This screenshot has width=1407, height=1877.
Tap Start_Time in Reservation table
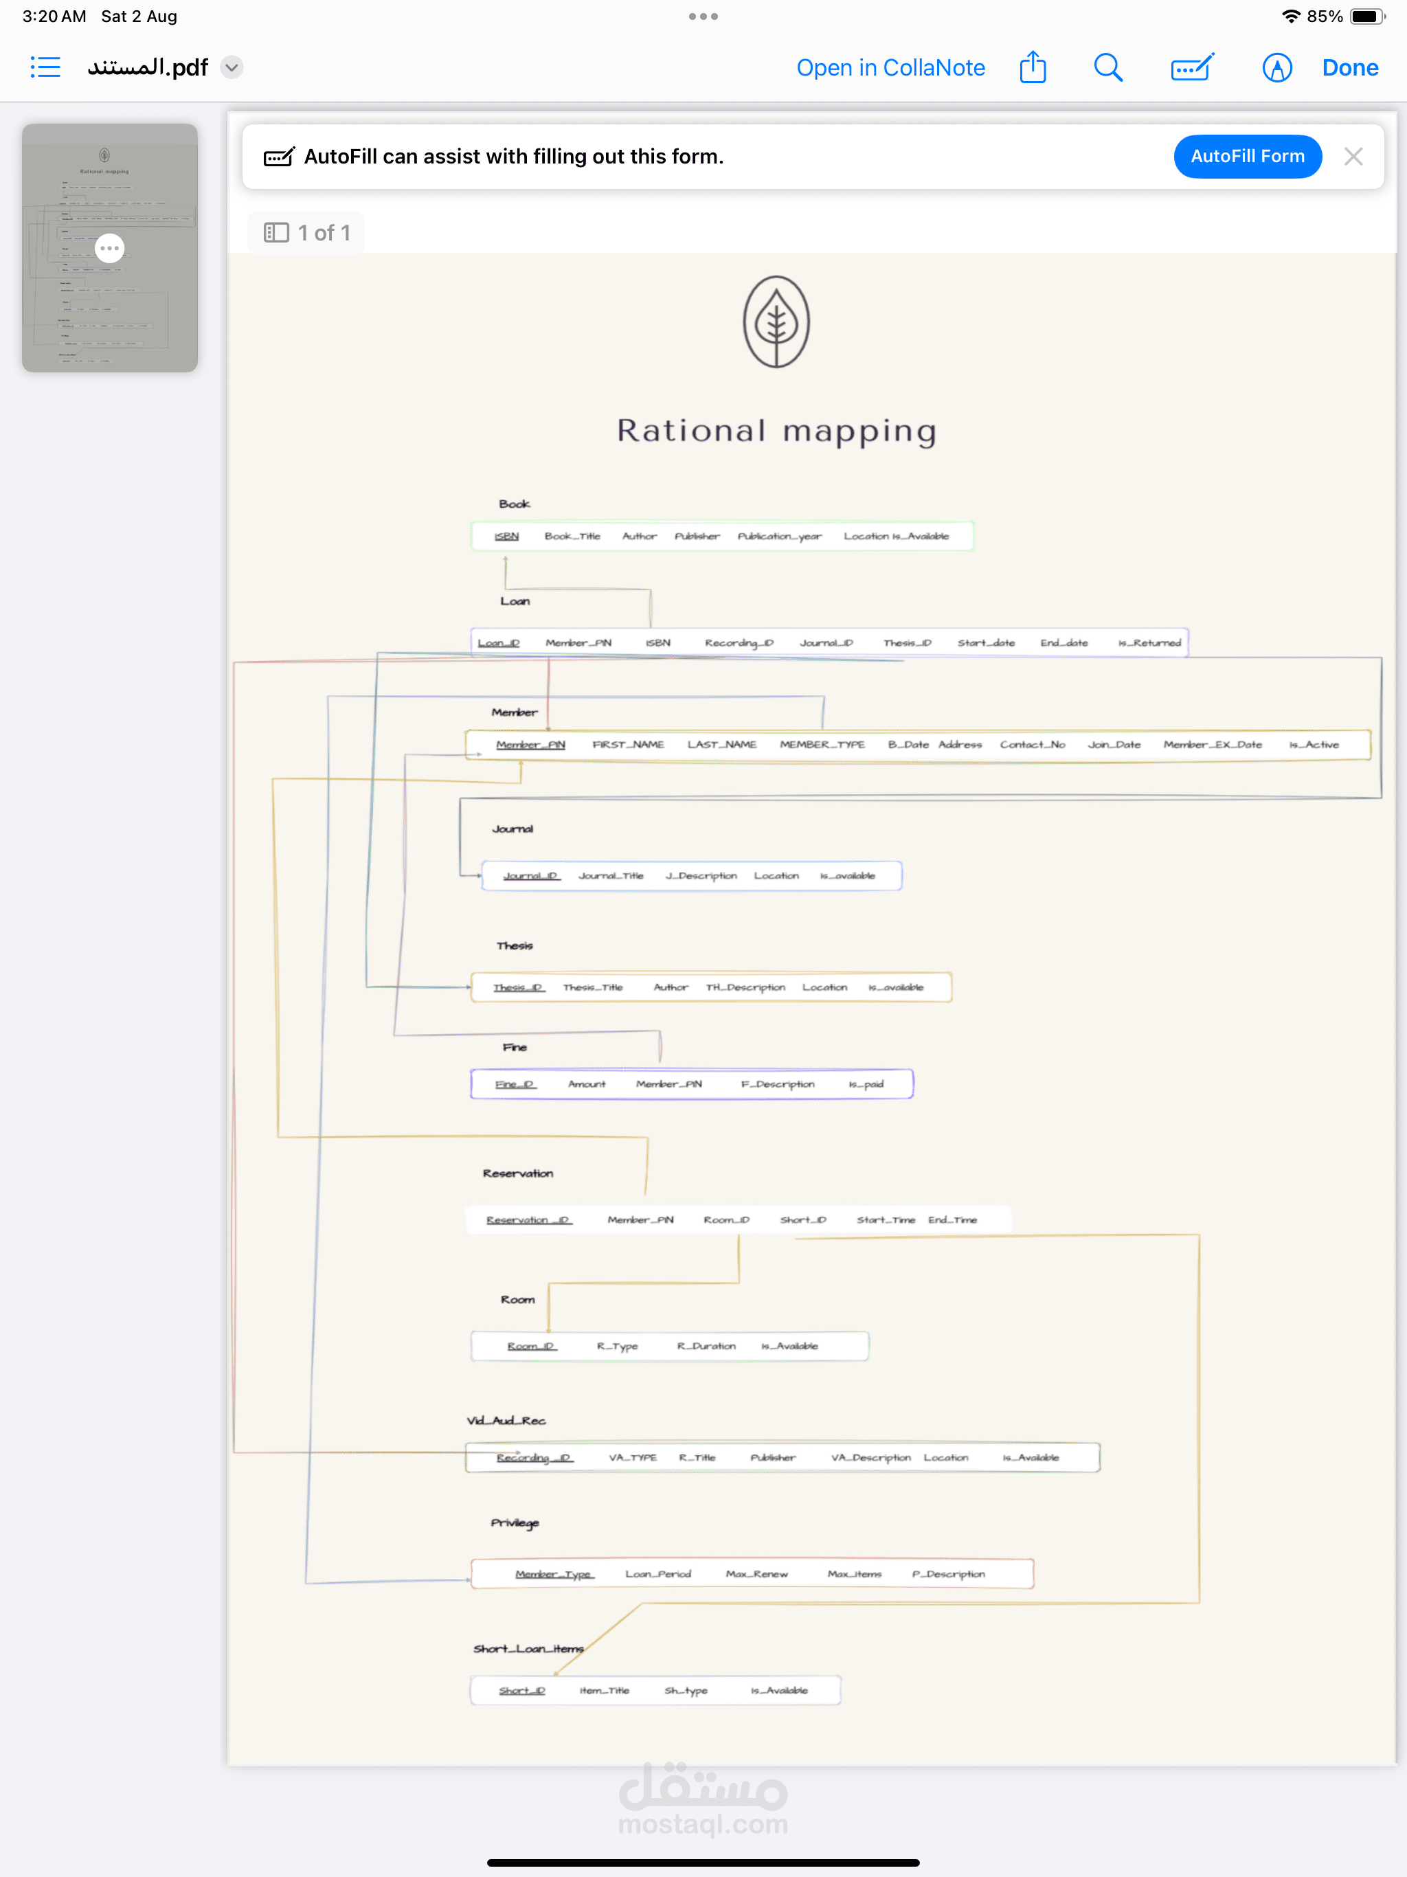click(886, 1220)
